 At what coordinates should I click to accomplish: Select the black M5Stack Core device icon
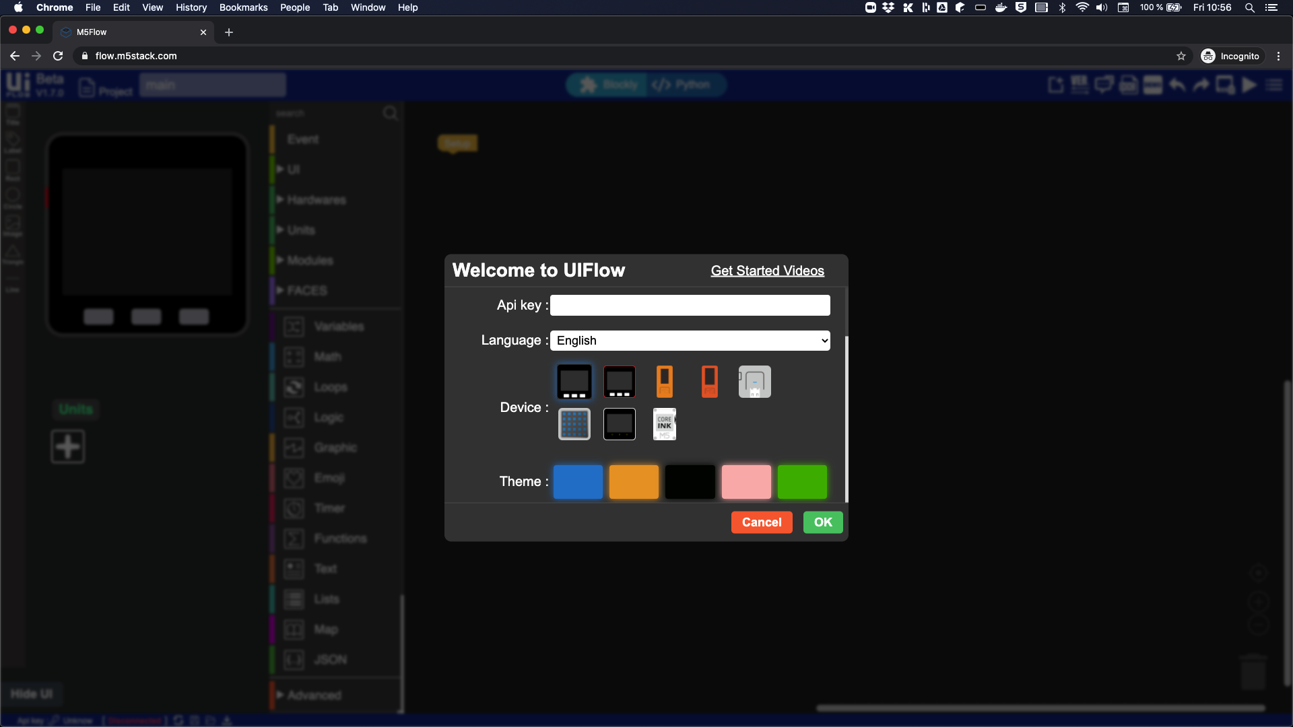[x=574, y=382]
